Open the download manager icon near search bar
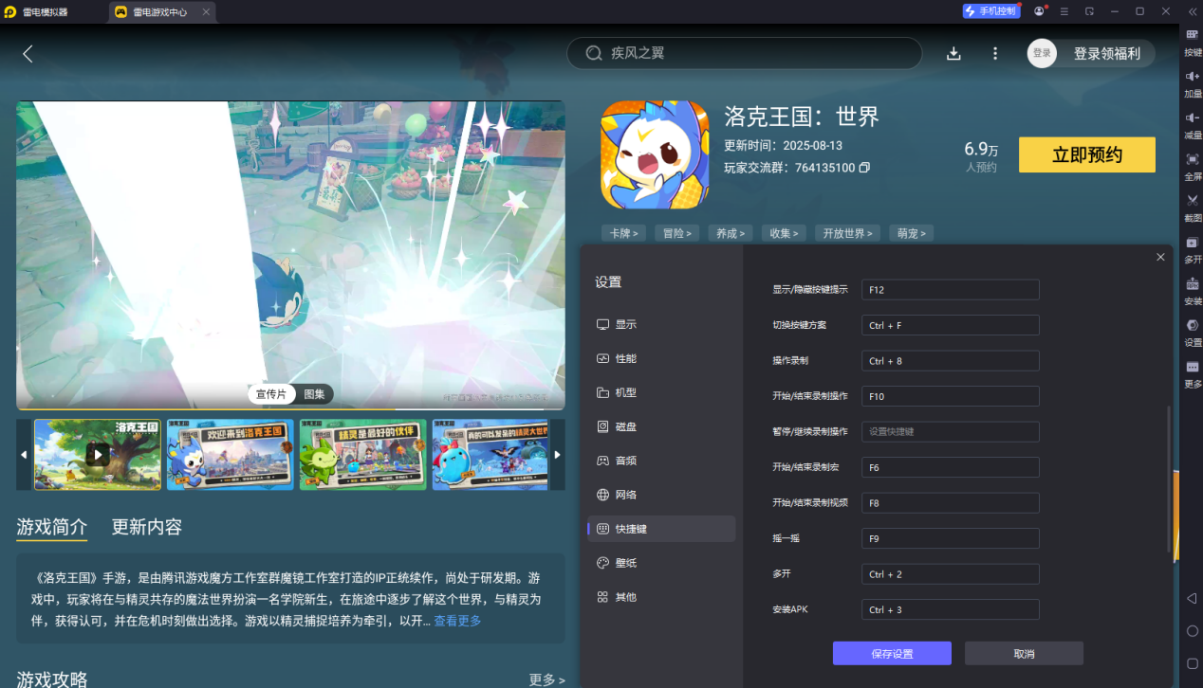The width and height of the screenshot is (1203, 688). tap(953, 53)
